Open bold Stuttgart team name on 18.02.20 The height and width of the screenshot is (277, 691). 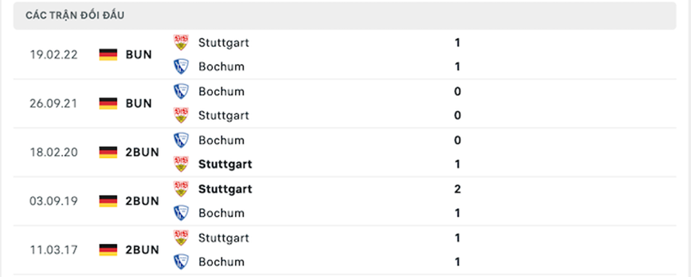(x=225, y=165)
